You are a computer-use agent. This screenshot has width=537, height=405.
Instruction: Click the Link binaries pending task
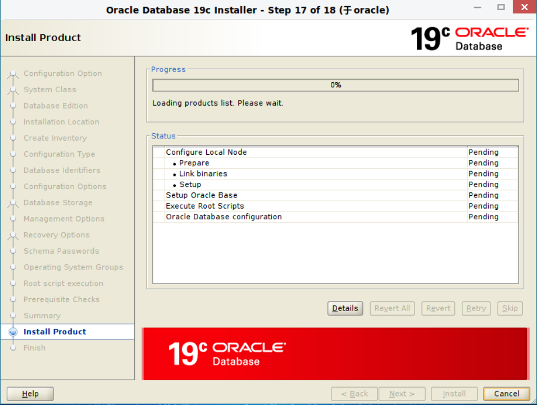coord(203,173)
